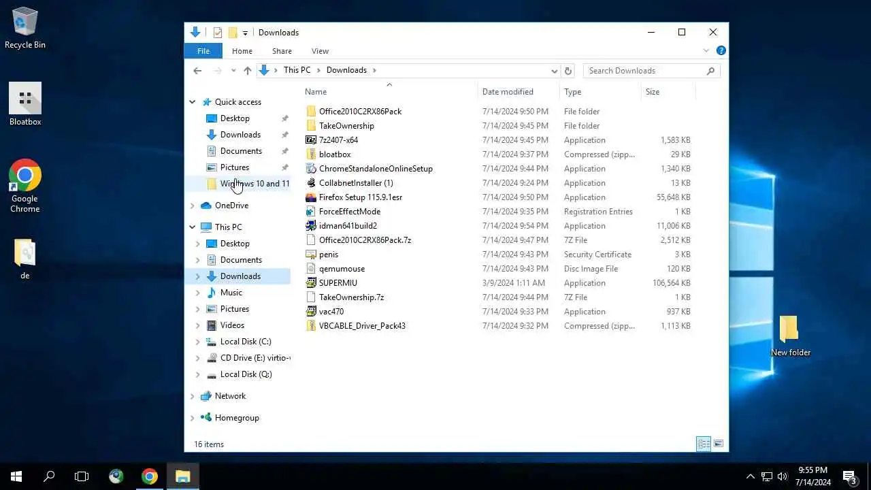
Task: Collapse the This PC tree node
Action: click(193, 227)
